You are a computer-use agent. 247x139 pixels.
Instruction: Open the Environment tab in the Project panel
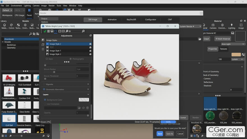click(x=222, y=26)
